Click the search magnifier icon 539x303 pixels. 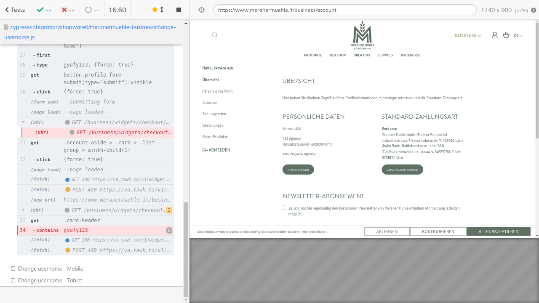215,35
